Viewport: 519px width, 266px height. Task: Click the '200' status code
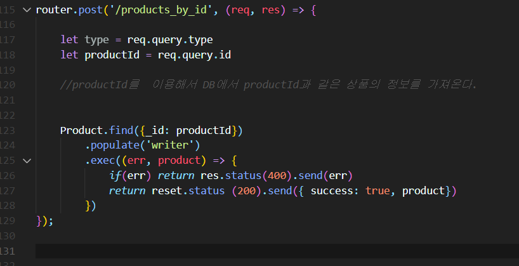pyautogui.click(x=246, y=191)
